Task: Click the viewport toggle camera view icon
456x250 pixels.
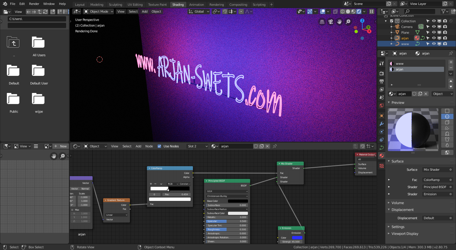Action: [x=331, y=22]
